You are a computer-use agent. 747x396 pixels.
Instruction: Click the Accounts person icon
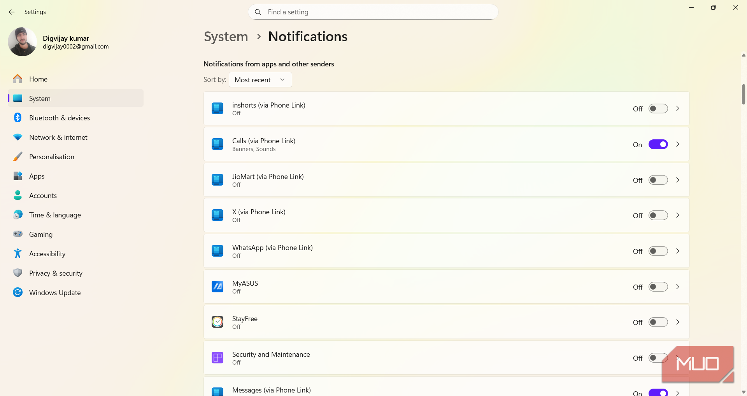(18, 195)
